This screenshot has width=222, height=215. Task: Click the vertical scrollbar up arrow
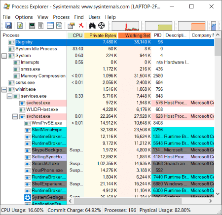coord(218,35)
